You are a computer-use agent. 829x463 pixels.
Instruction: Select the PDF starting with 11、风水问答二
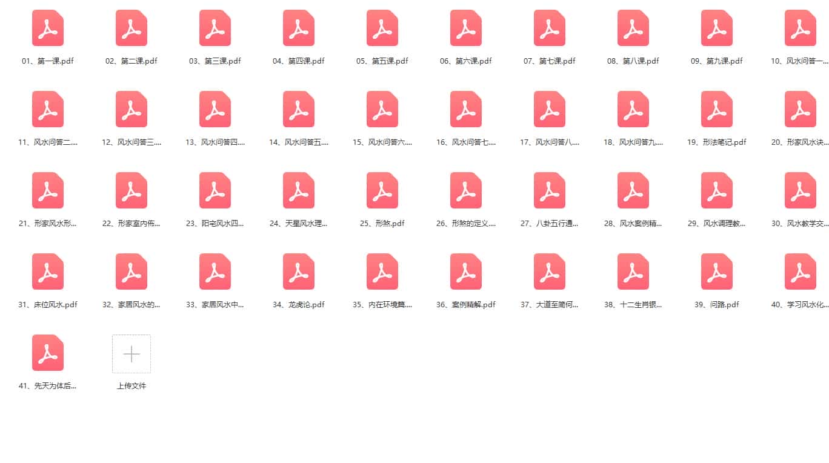coord(48,109)
